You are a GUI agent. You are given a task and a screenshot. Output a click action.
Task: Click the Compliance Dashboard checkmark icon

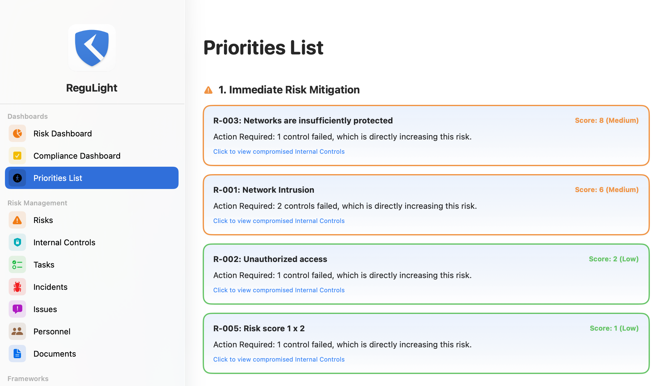tap(17, 156)
